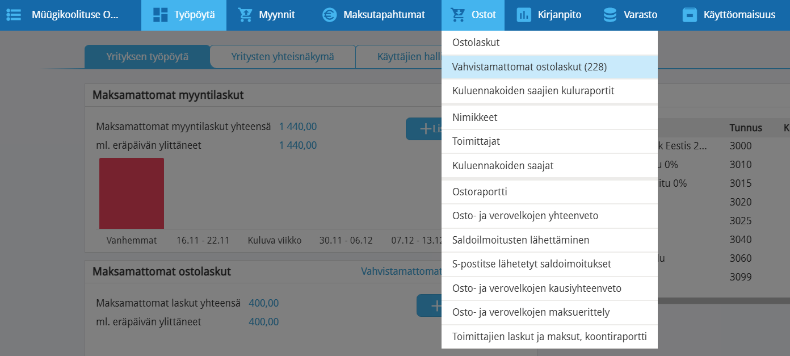Viewport: 790px width, 356px height.
Task: Select Saldoilmoitusten lähettäminen
Action: pyautogui.click(x=549, y=240)
